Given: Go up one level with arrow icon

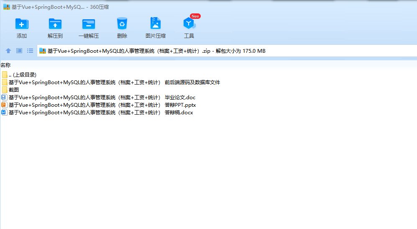Looking at the screenshot, I should click(8, 51).
